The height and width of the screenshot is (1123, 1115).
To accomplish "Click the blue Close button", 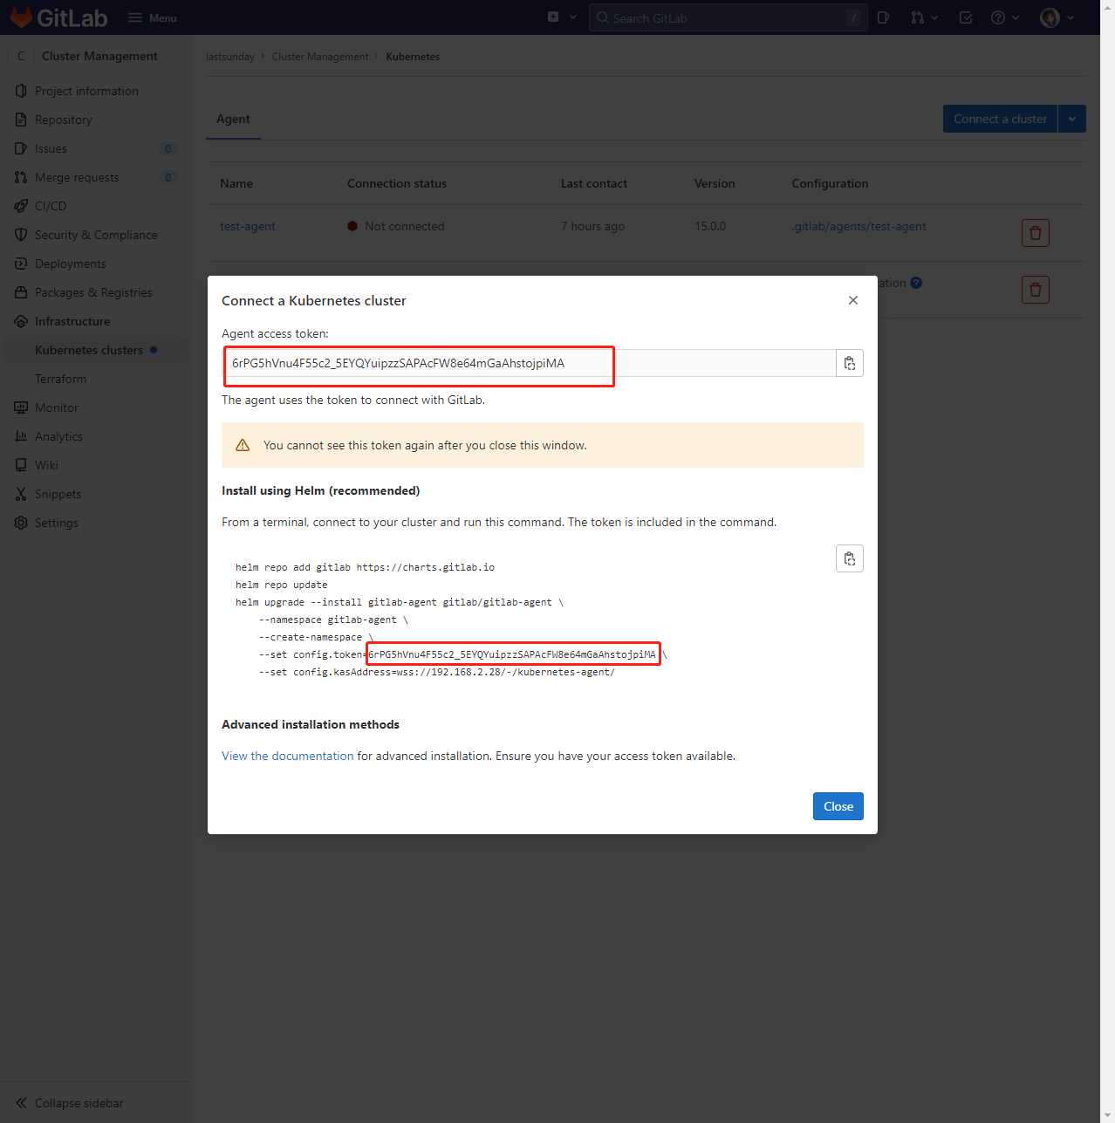I will pos(838,806).
